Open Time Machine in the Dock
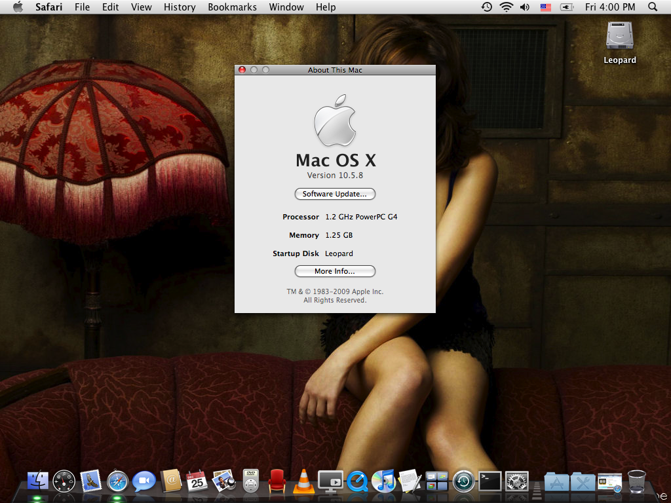 (463, 481)
